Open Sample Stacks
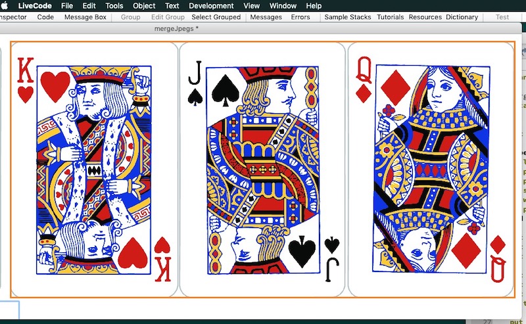This screenshot has width=526, height=324. [x=348, y=17]
